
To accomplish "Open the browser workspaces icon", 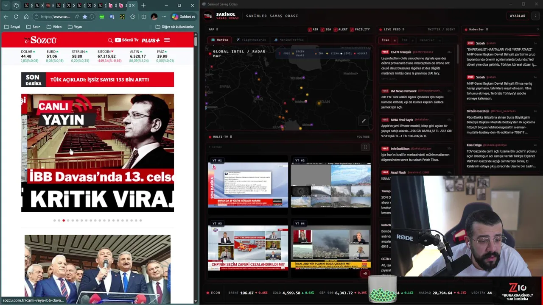I will point(16,6).
